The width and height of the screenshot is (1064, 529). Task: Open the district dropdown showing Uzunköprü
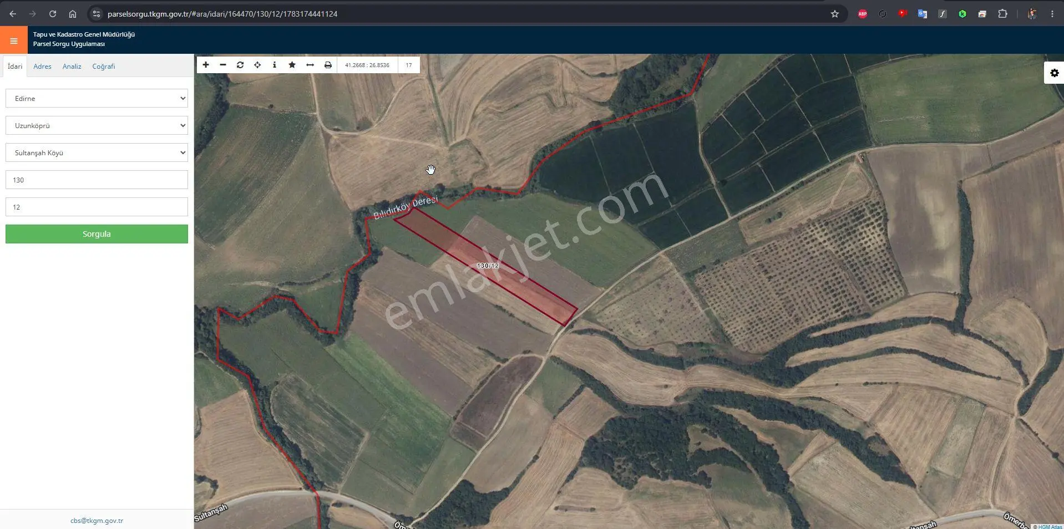tap(97, 125)
